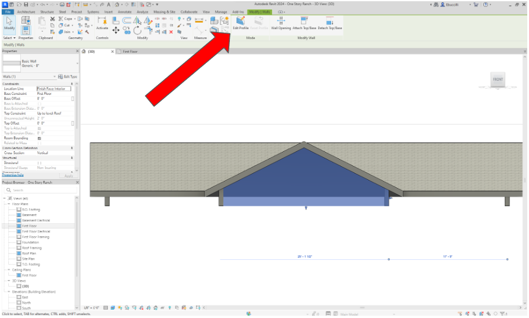Viewport: 529px width, 318px height.
Task: Toggle the Roof Plan checkbox in Project Browser
Action: [19, 253]
